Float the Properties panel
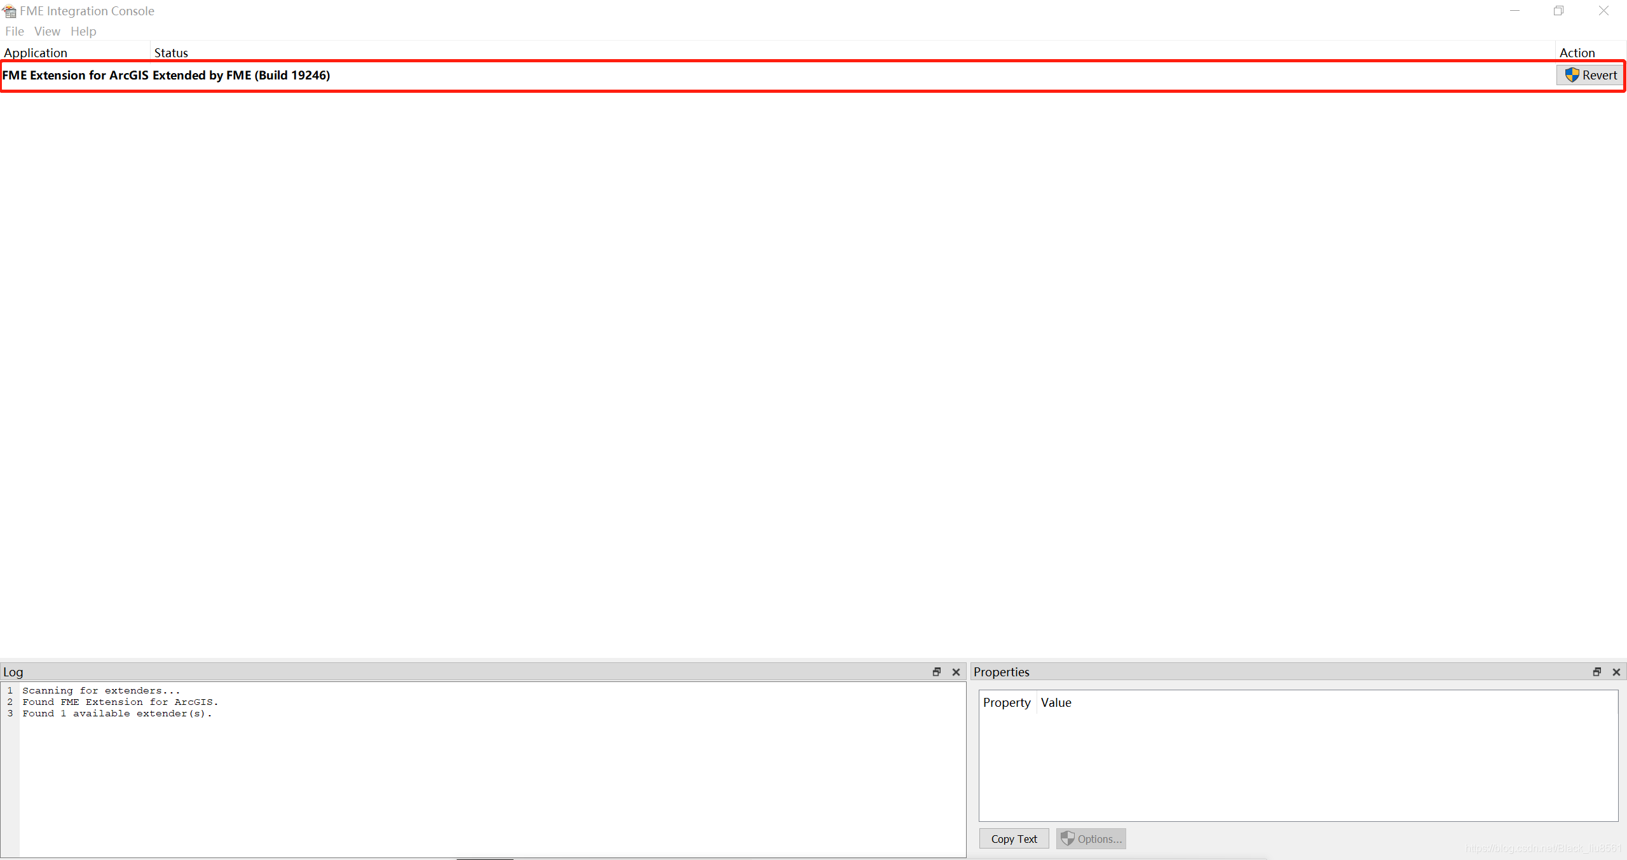Image resolution: width=1627 pixels, height=860 pixels. (1597, 672)
